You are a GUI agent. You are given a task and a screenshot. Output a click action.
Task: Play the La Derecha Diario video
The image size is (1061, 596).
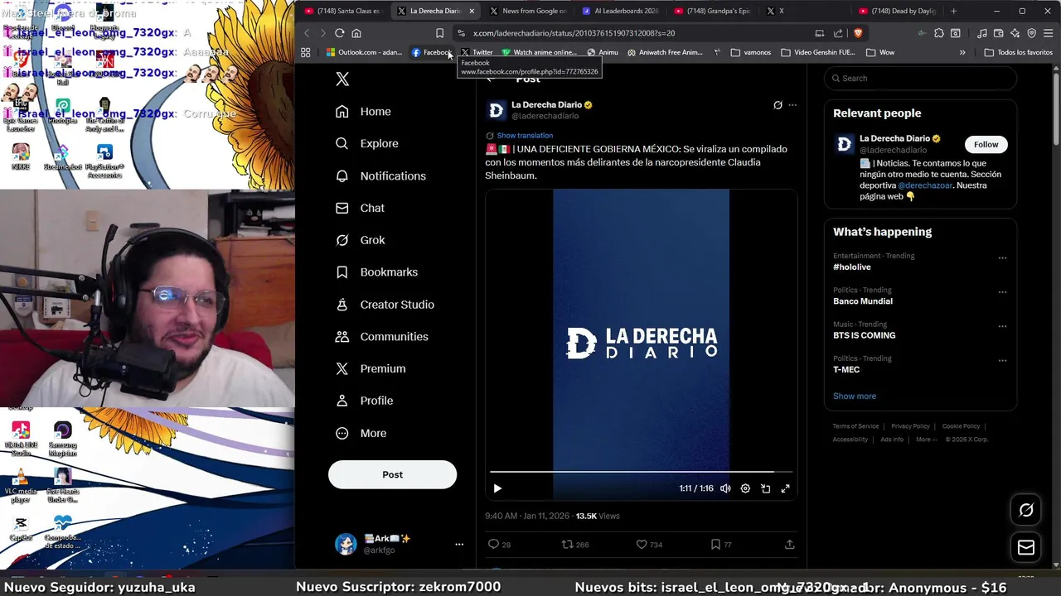pos(497,488)
